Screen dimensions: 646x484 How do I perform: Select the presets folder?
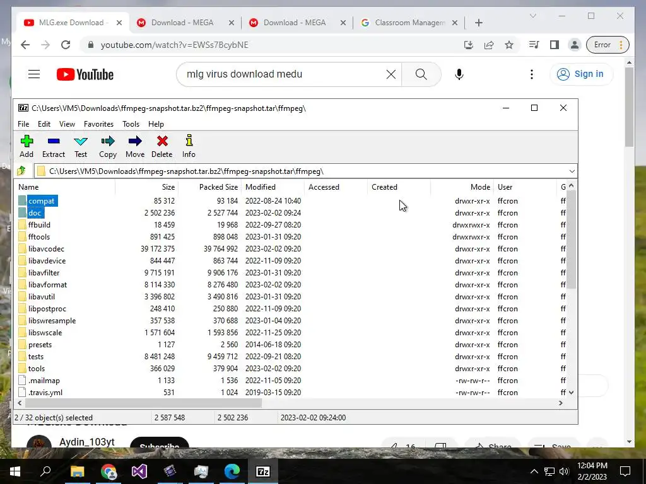coord(40,345)
